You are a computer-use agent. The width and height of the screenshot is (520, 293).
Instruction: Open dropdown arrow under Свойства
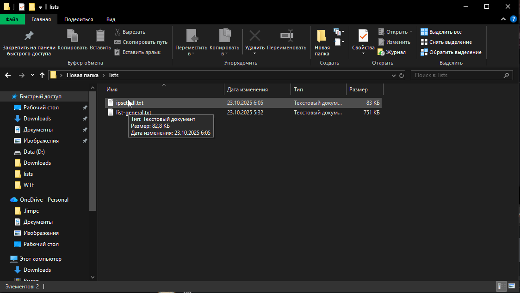click(x=363, y=54)
